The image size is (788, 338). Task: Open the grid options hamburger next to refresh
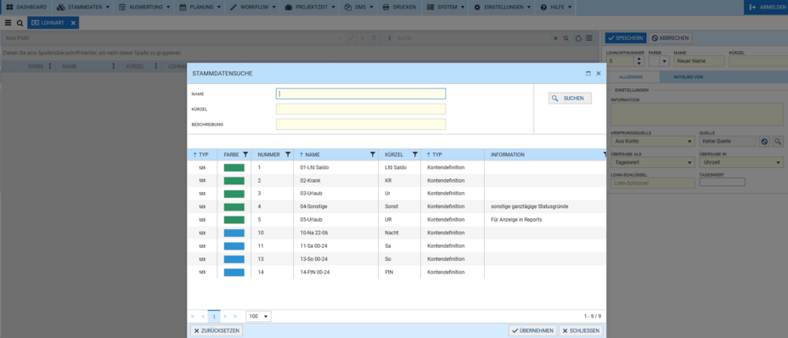[589, 38]
